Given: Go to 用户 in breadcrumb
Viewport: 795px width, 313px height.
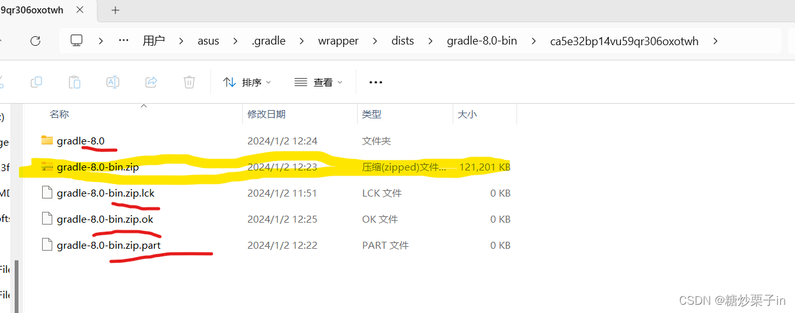Looking at the screenshot, I should click(x=154, y=41).
